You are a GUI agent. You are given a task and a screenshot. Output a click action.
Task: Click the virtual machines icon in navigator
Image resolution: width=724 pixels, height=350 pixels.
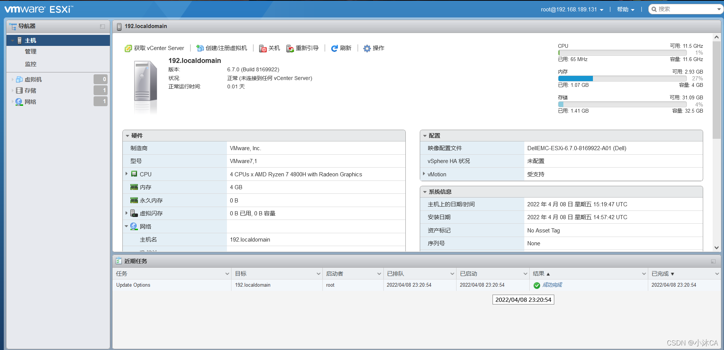[19, 79]
